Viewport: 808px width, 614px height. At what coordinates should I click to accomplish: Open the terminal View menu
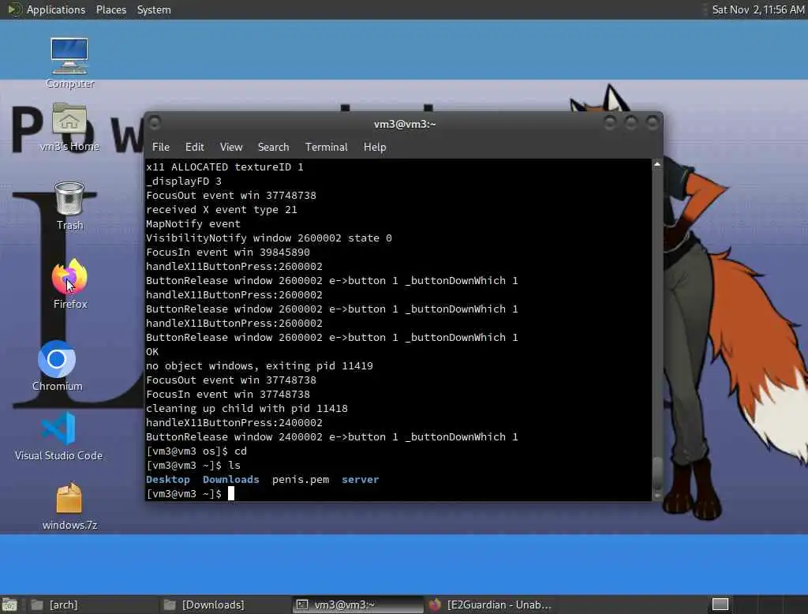click(x=231, y=147)
